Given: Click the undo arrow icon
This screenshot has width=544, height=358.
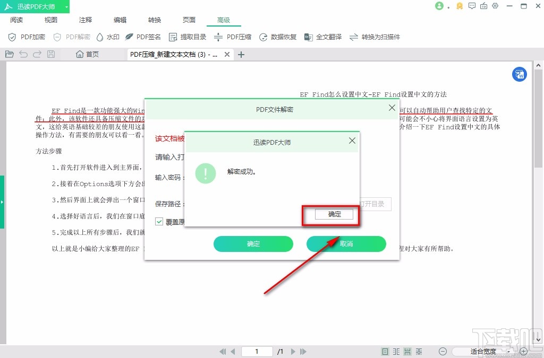Looking at the screenshot, I should point(23,54).
